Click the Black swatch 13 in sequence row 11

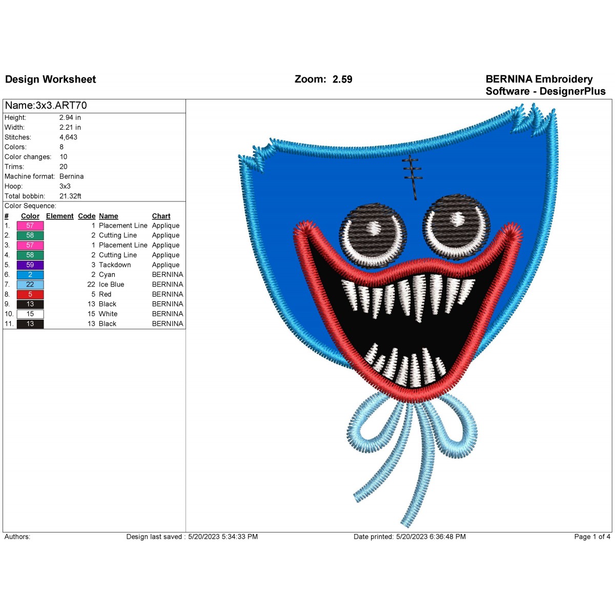coord(30,324)
